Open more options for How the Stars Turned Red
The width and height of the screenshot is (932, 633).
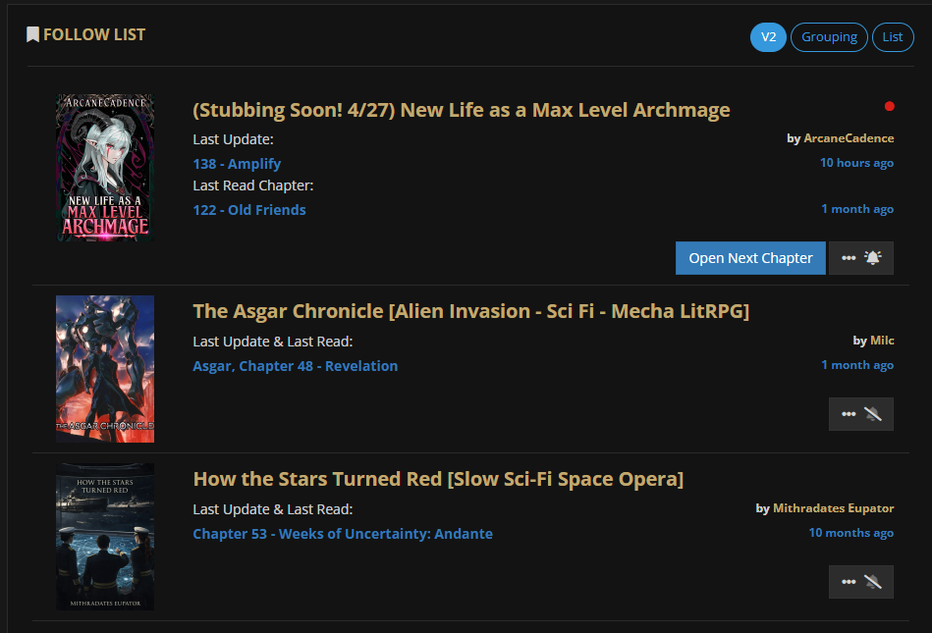(x=849, y=582)
